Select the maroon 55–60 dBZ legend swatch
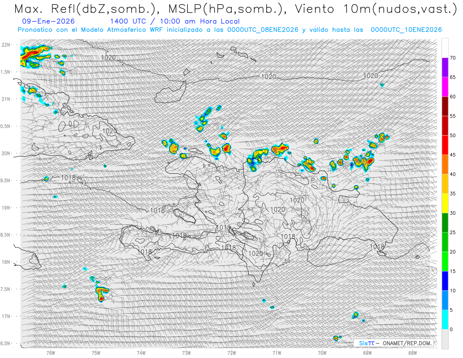The height and width of the screenshot is (358, 463). point(445,106)
